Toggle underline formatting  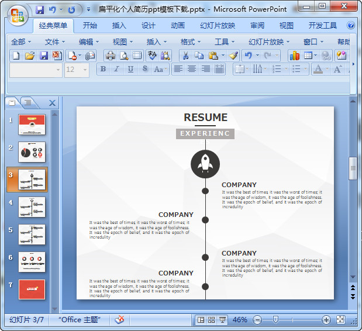(130, 69)
